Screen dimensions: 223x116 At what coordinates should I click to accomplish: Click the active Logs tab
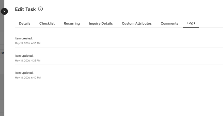[x=191, y=23]
